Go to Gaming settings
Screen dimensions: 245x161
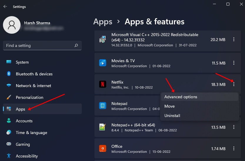click(42, 144)
